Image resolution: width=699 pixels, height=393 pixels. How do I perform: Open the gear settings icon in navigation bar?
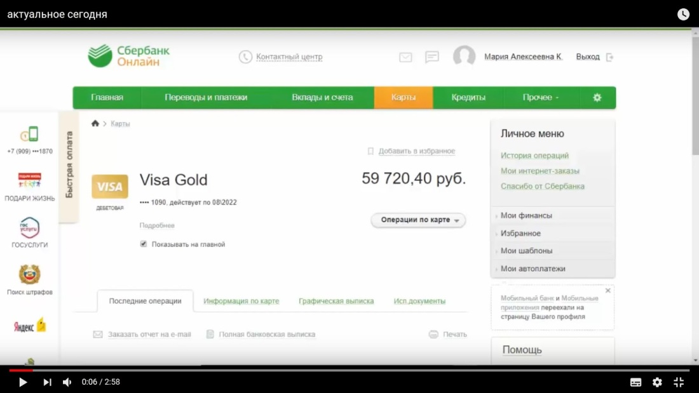tap(596, 97)
